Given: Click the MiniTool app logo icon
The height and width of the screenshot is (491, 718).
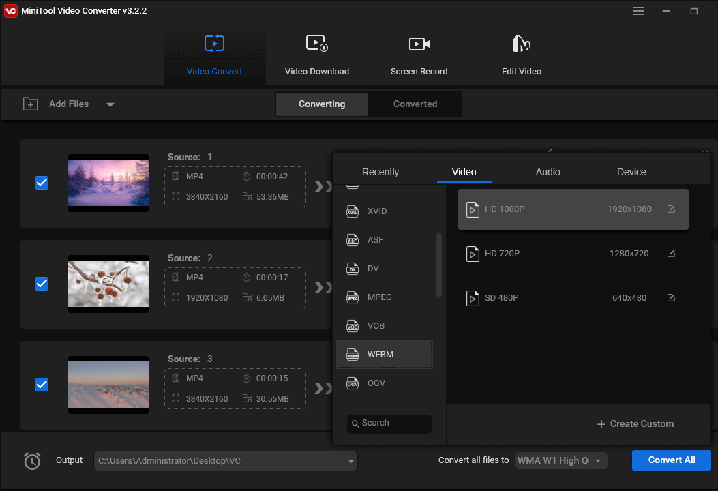Looking at the screenshot, I should (x=10, y=10).
